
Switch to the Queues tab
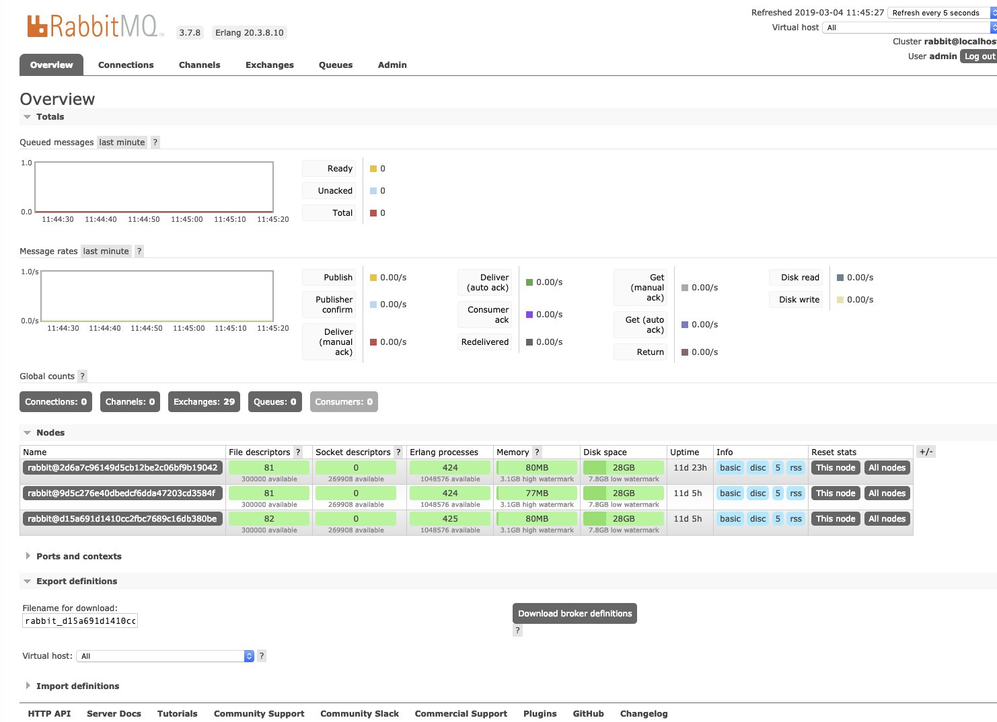(335, 65)
